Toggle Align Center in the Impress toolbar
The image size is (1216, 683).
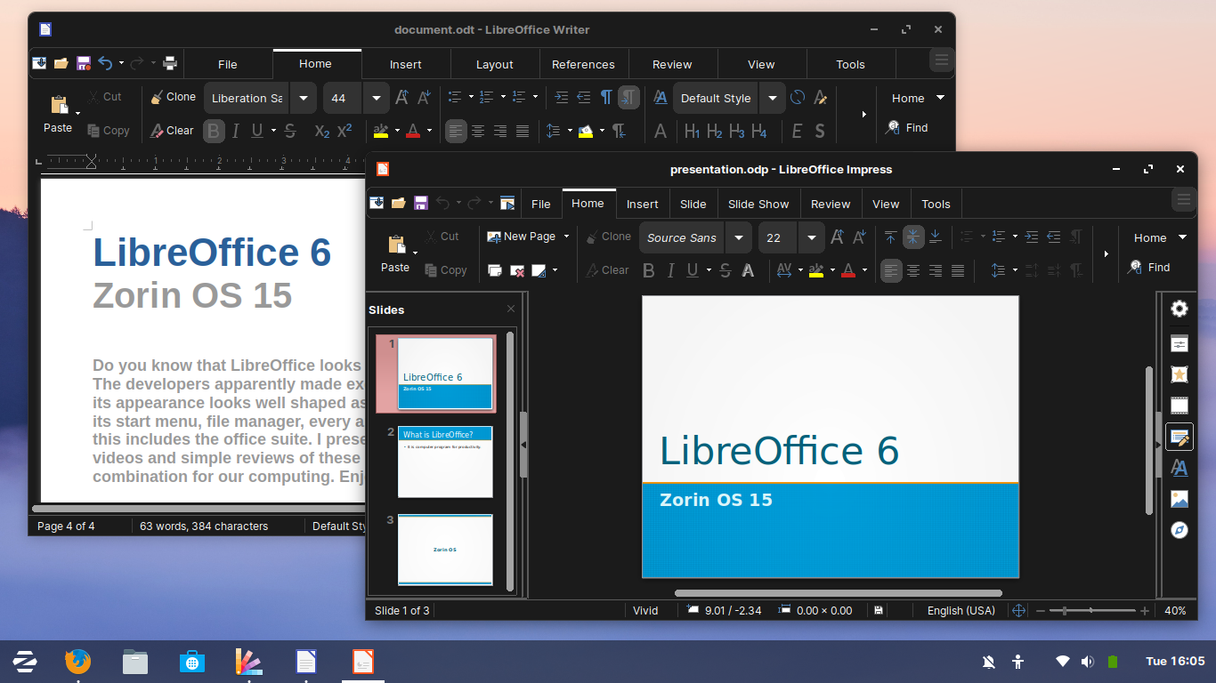point(913,270)
